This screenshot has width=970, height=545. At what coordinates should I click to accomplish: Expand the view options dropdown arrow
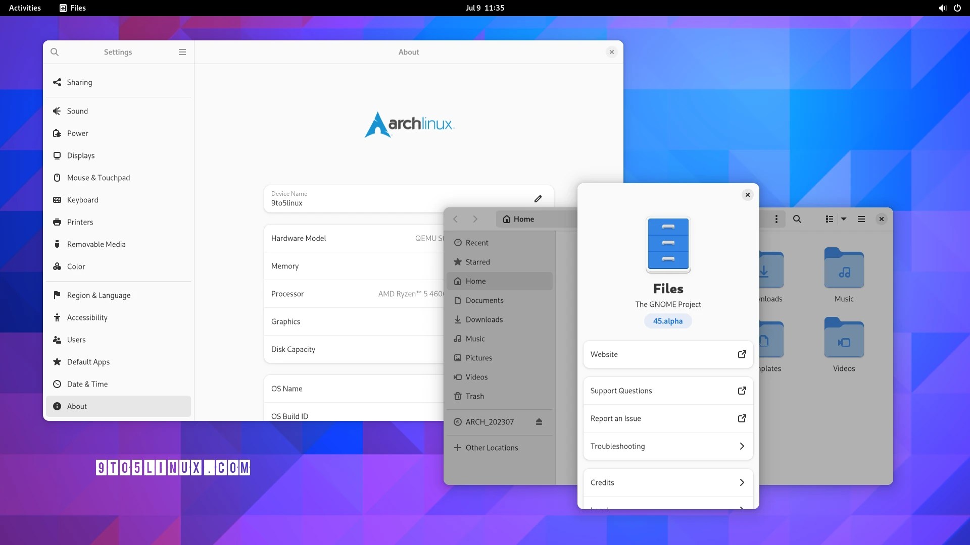[x=844, y=219]
